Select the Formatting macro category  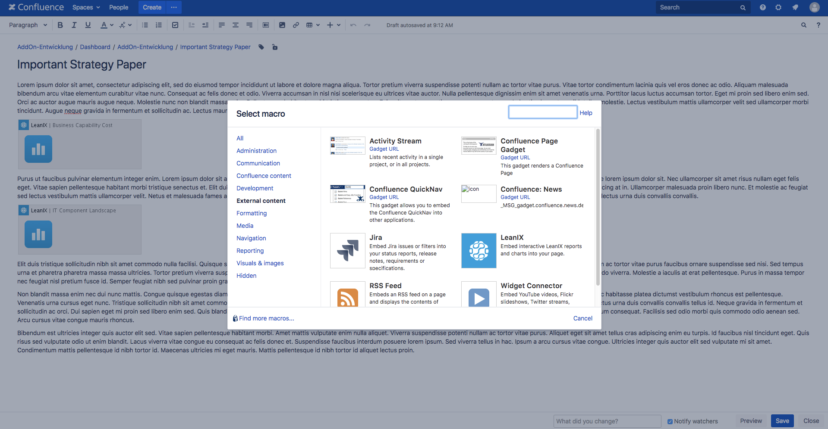click(x=252, y=213)
